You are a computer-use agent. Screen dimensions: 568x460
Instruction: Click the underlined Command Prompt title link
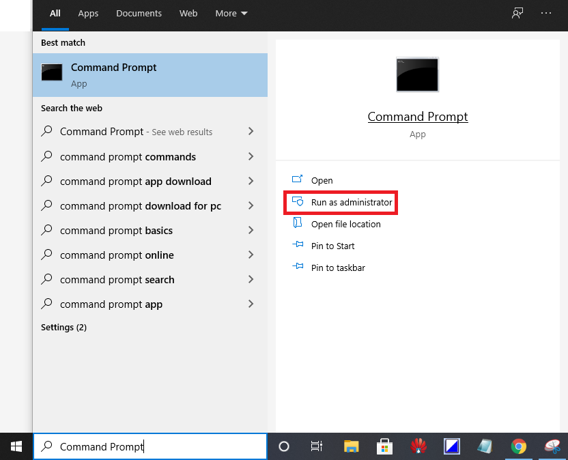click(418, 117)
